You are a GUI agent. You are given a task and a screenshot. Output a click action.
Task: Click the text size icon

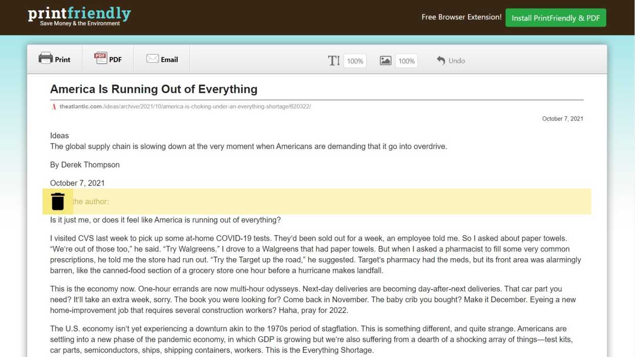(x=334, y=61)
